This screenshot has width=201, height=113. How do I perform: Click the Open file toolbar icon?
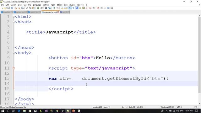(5, 8)
